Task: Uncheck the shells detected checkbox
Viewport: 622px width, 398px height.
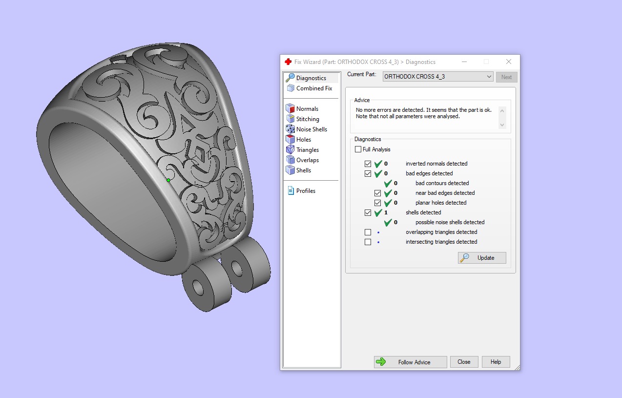Action: click(368, 212)
